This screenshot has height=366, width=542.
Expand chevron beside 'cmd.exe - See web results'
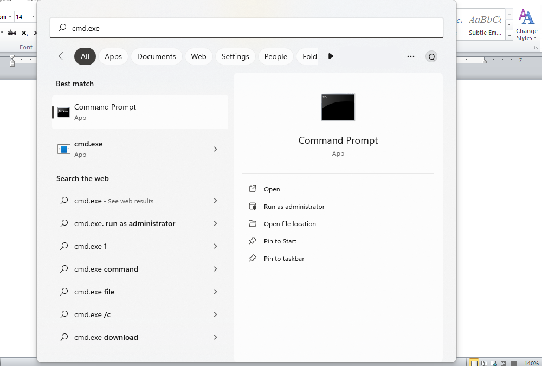click(x=215, y=201)
